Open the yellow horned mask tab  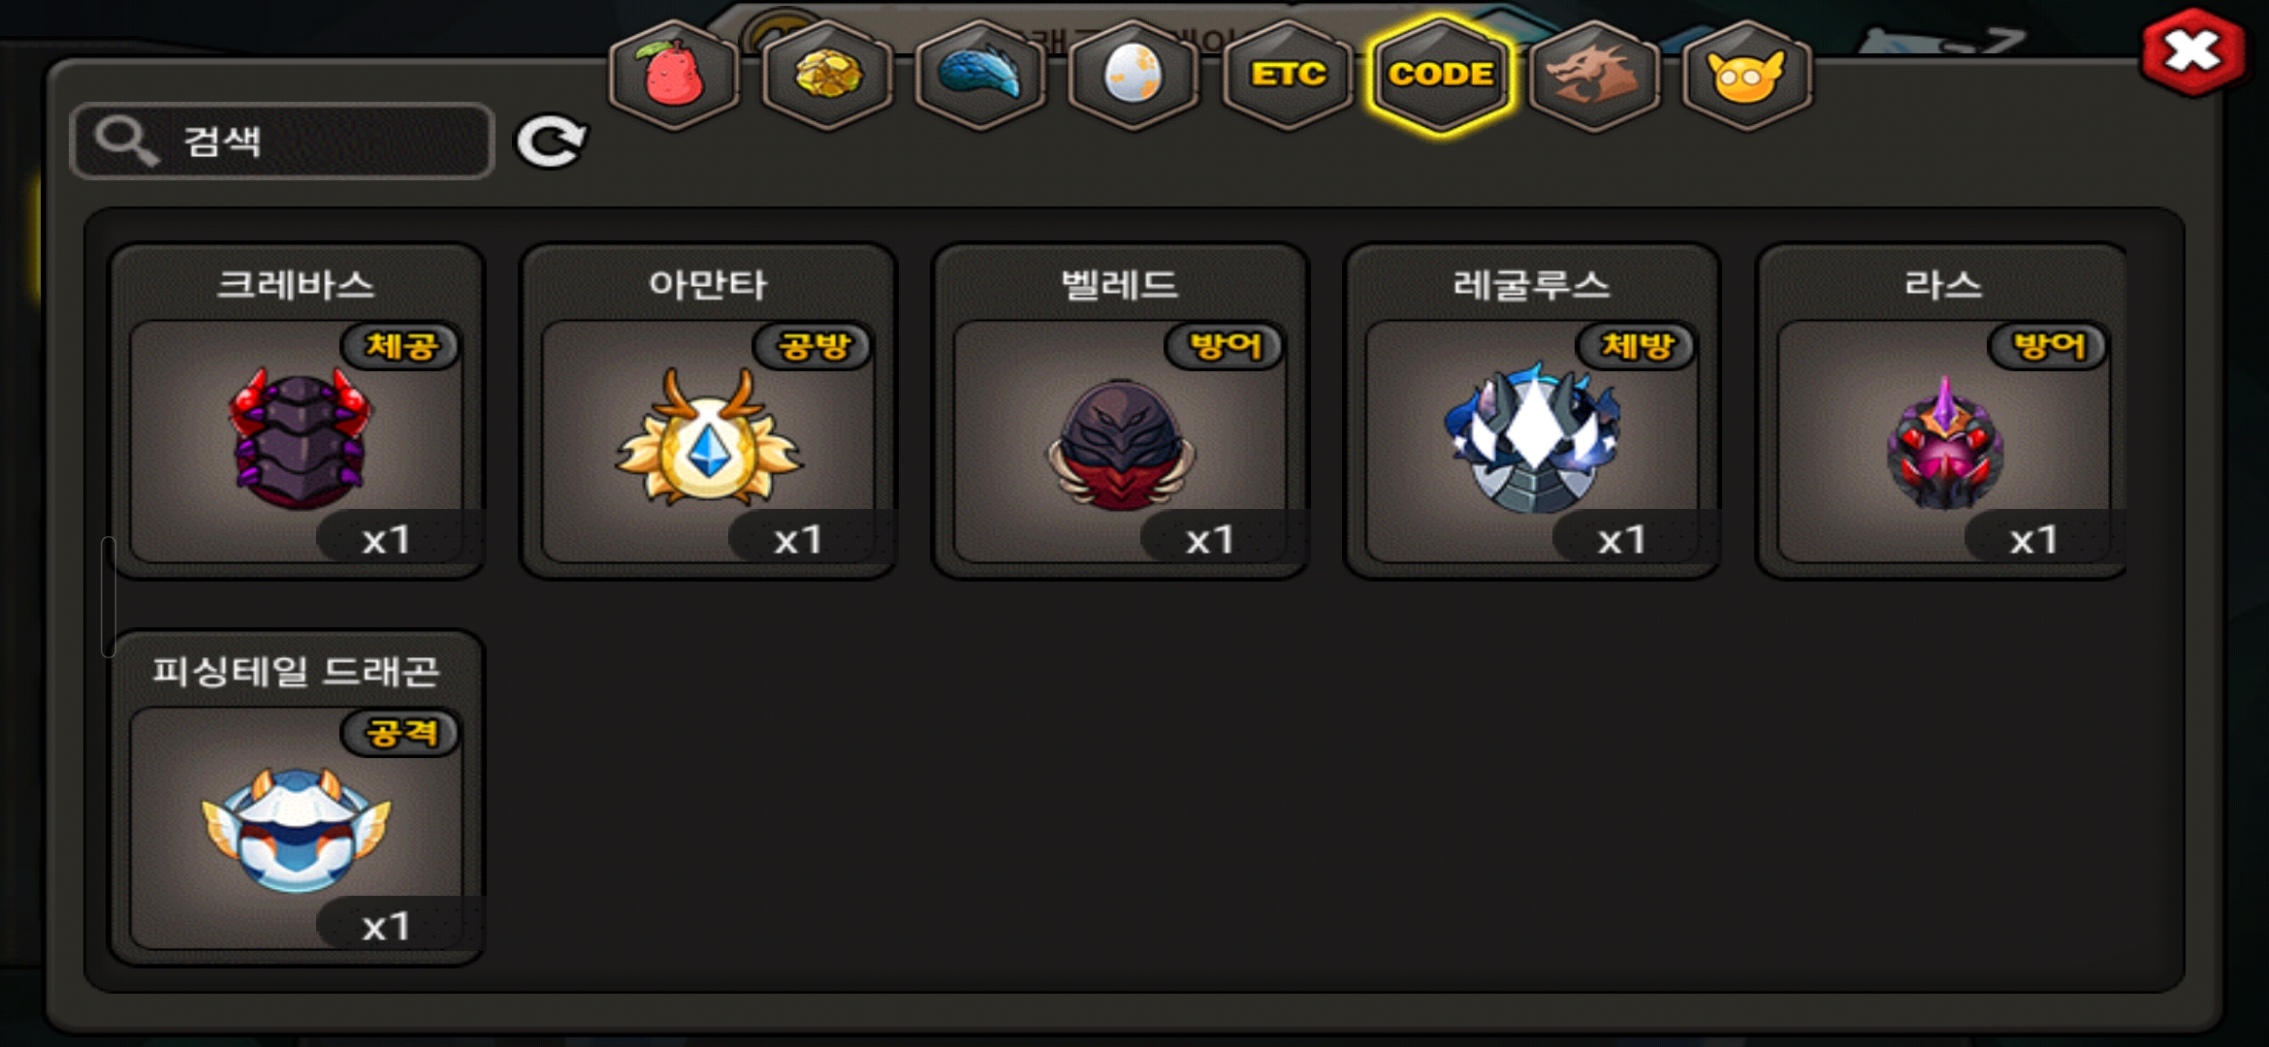pos(1747,75)
